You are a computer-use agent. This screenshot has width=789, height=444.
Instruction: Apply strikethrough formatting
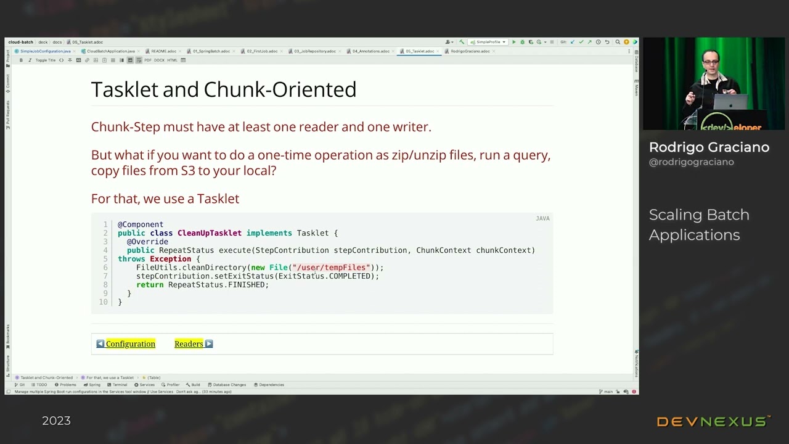(70, 60)
